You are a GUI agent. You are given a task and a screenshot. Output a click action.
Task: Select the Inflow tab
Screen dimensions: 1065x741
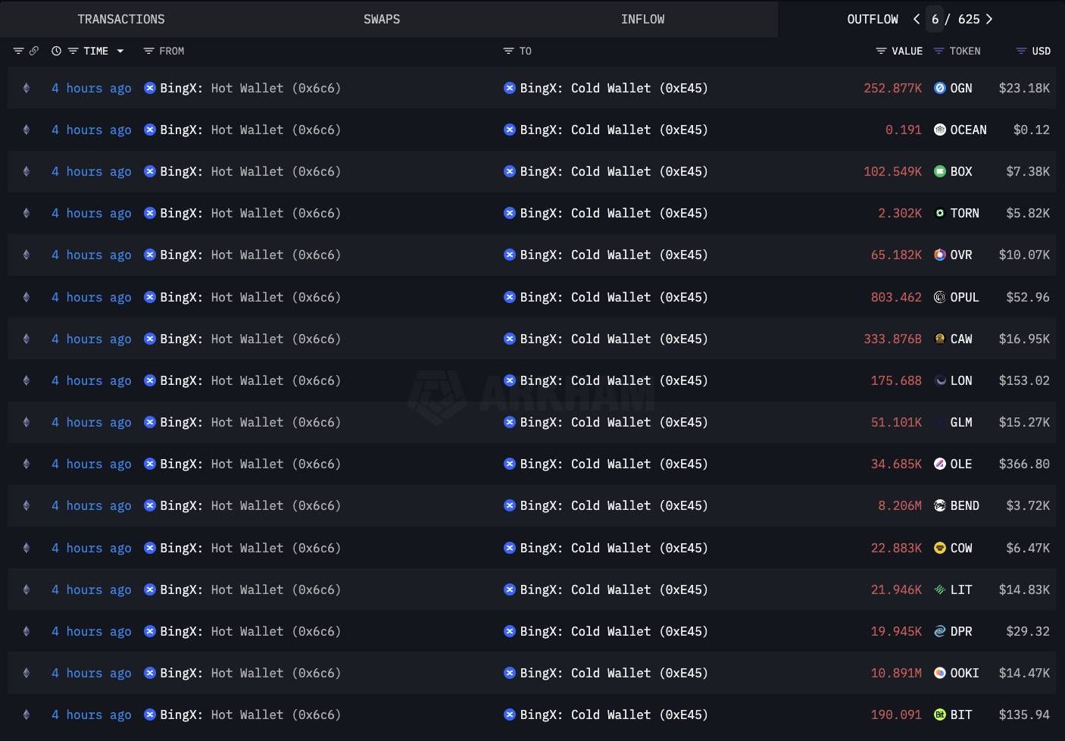pos(642,19)
